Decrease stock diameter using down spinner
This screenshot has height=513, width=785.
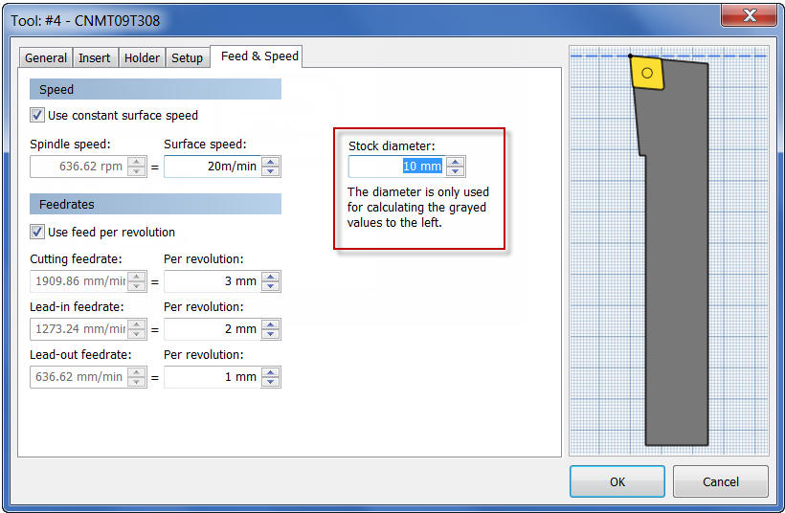pyautogui.click(x=455, y=171)
